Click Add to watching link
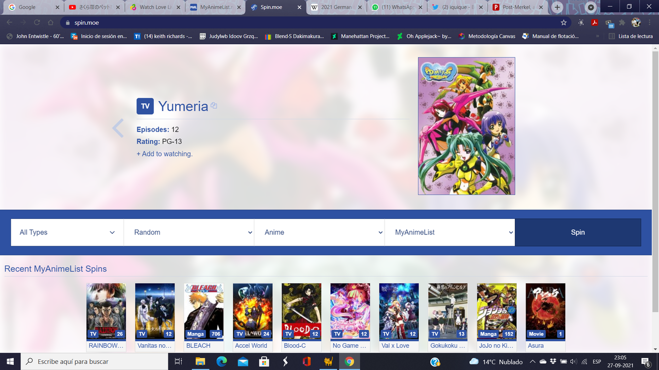Viewport: 659px width, 370px height. pyautogui.click(x=164, y=154)
